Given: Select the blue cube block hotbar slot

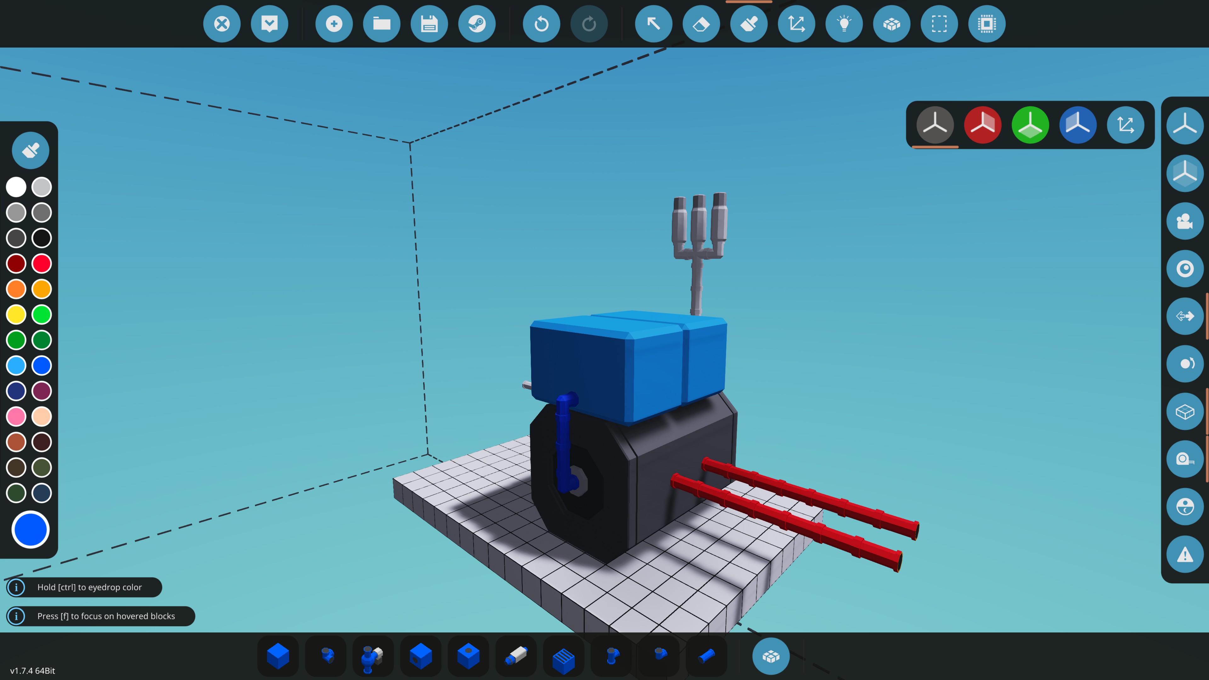Looking at the screenshot, I should [278, 656].
